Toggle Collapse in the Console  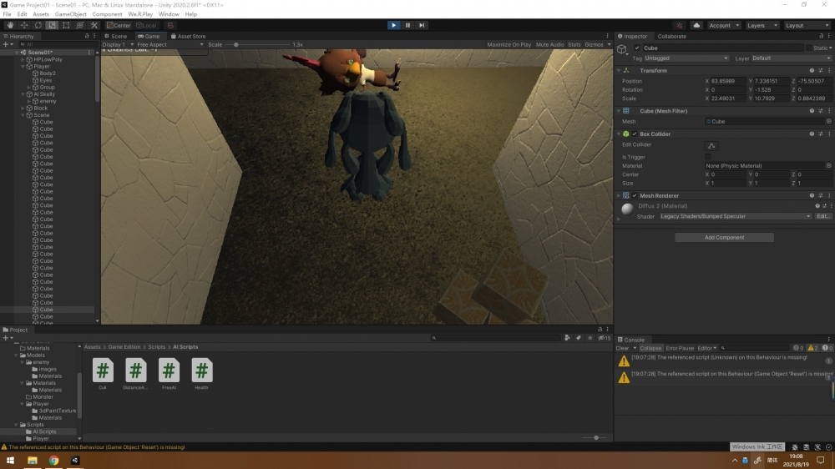tap(650, 348)
